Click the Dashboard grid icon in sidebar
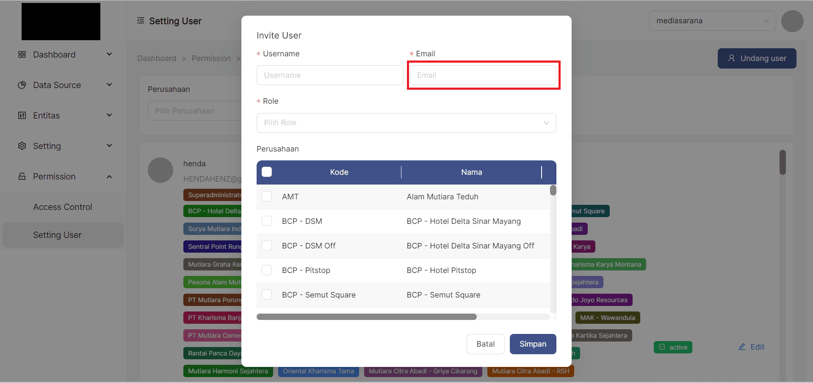The width and height of the screenshot is (813, 383). (22, 55)
